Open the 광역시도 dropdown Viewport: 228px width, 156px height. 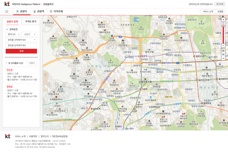13,34
